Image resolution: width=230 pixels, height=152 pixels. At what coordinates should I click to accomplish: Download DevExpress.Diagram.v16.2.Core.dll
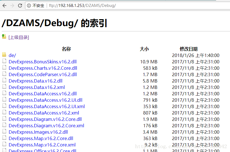coord(45,119)
